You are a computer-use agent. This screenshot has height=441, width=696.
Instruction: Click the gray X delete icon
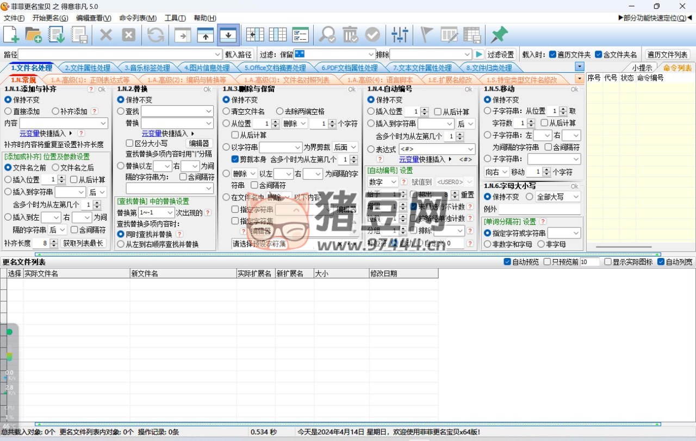pyautogui.click(x=105, y=35)
